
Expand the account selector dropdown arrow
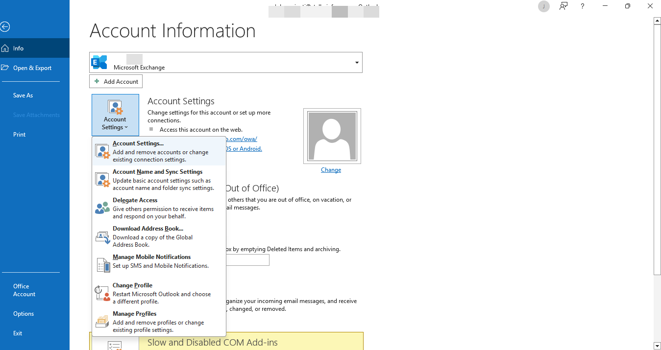point(357,63)
